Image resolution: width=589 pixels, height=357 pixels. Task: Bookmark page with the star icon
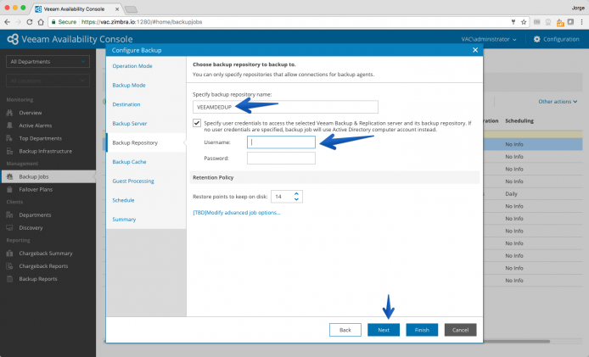click(x=524, y=22)
